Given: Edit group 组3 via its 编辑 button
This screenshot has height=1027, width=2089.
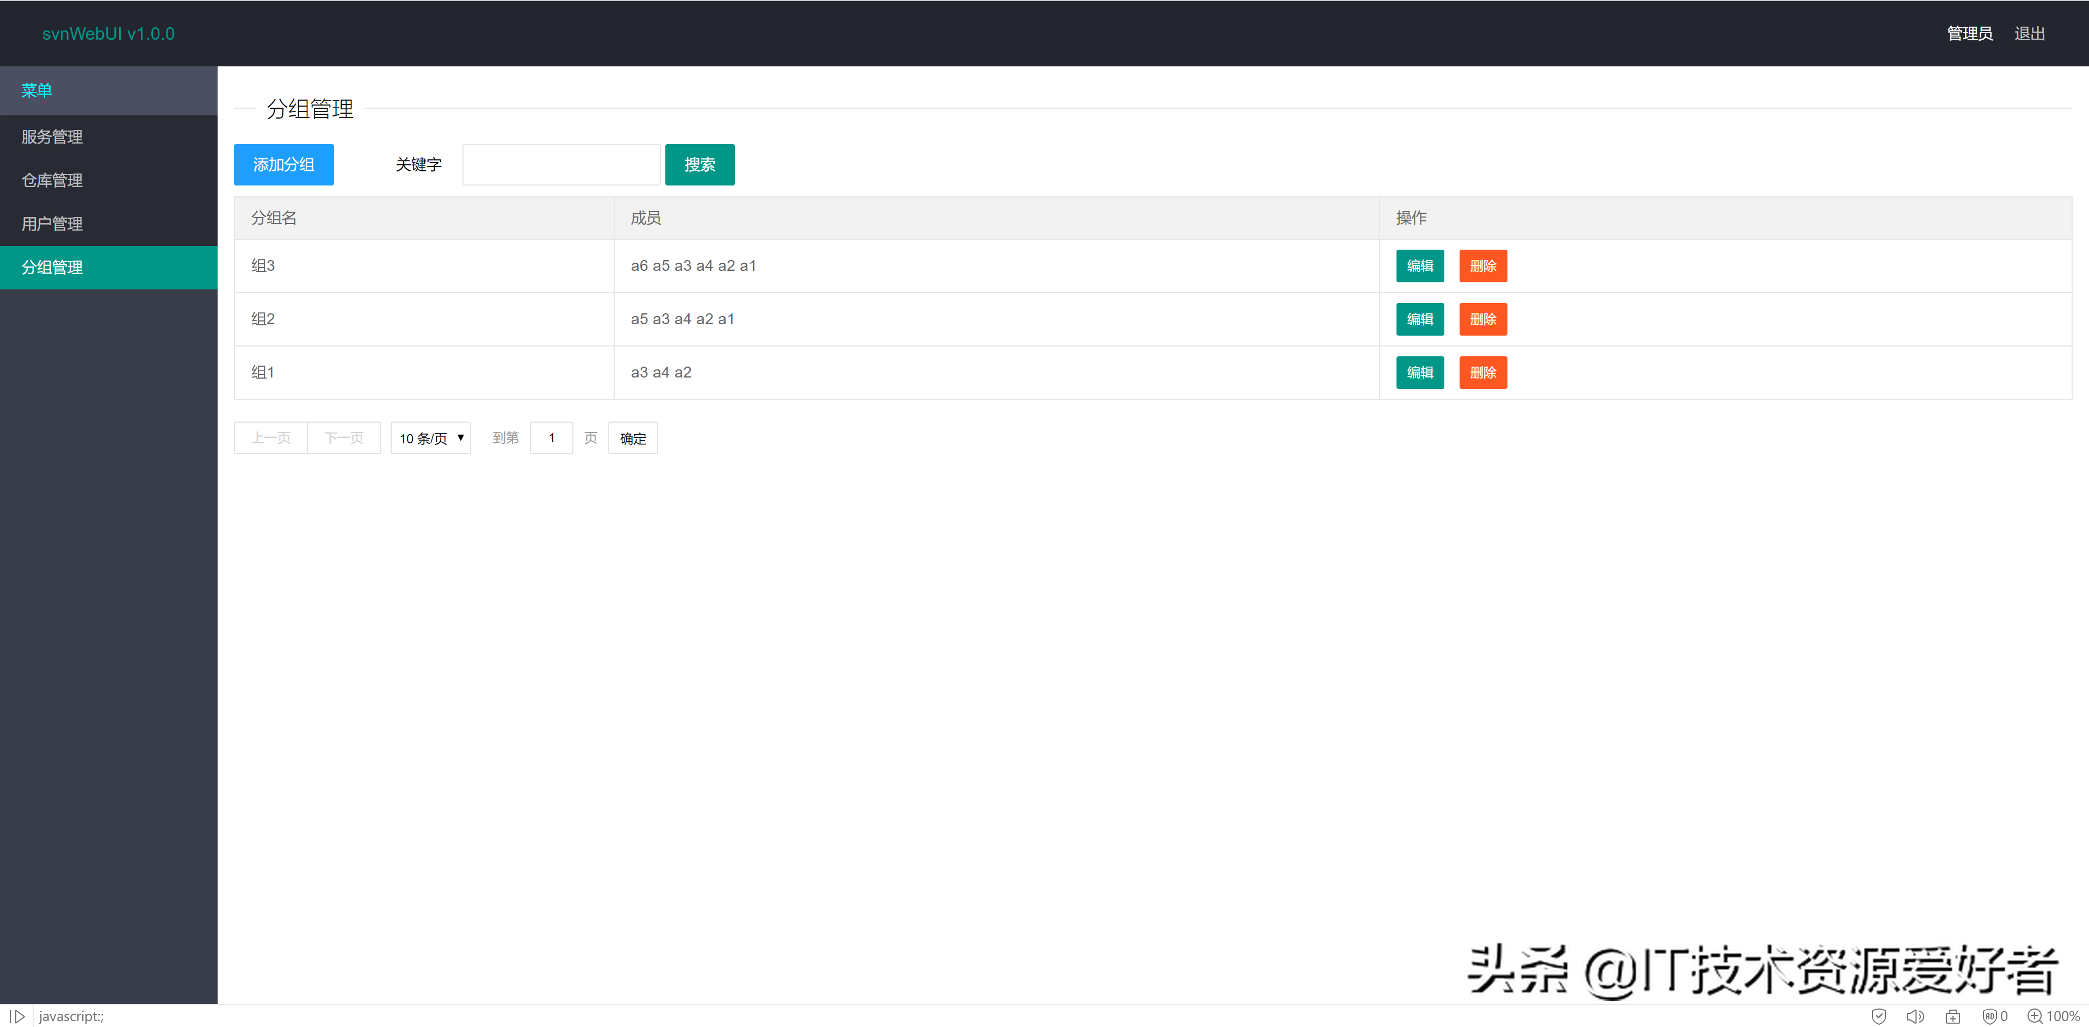Looking at the screenshot, I should point(1420,266).
